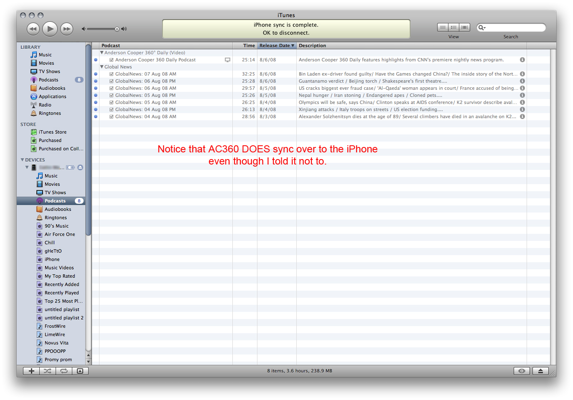573x400 pixels.
Task: Adjust the volume slider knob
Action: coord(117,29)
